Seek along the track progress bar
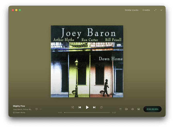This screenshot has width=174, height=128. (87, 113)
